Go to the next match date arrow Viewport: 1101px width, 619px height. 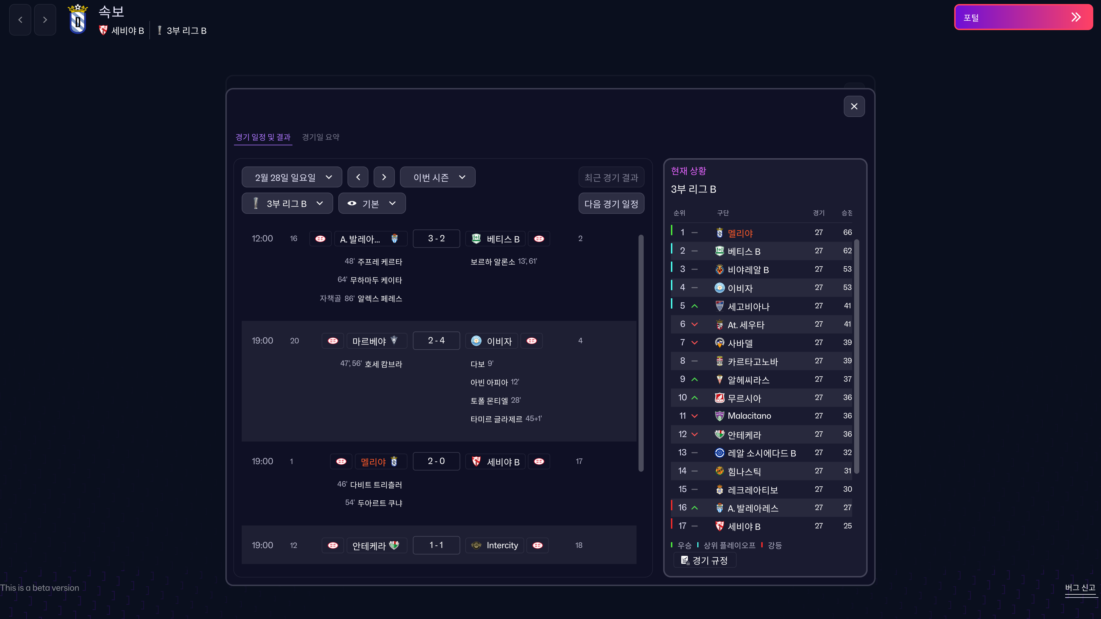(x=384, y=177)
